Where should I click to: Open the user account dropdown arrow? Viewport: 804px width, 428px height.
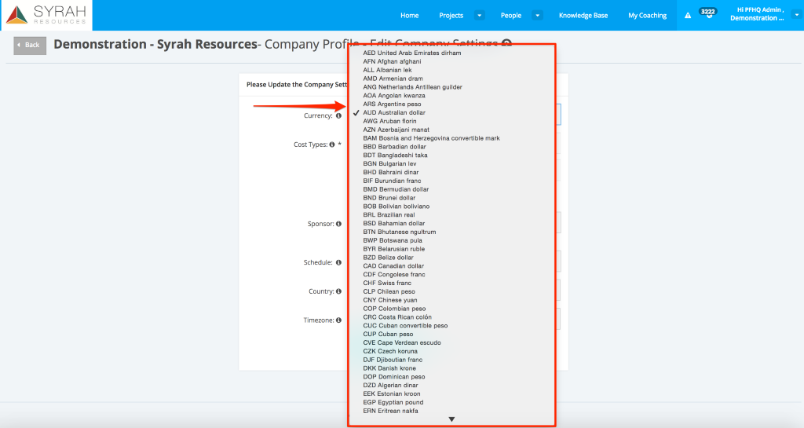(797, 15)
